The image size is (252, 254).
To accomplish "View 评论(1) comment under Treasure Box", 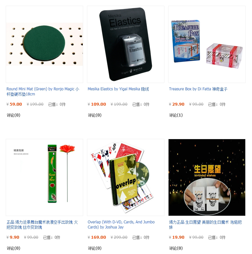I will coord(176,115).
